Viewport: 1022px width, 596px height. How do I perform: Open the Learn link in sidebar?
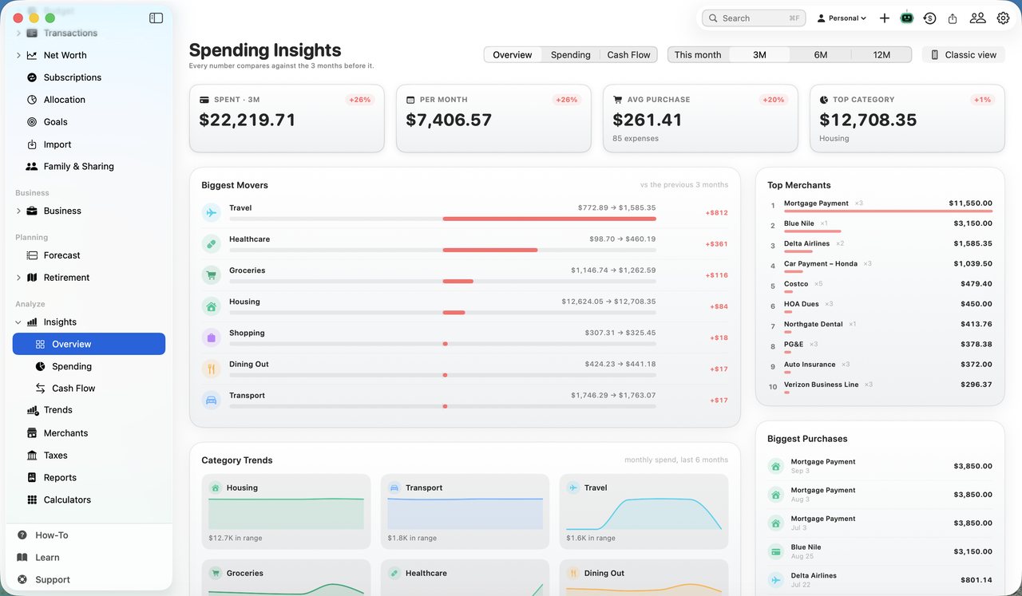[x=47, y=558]
